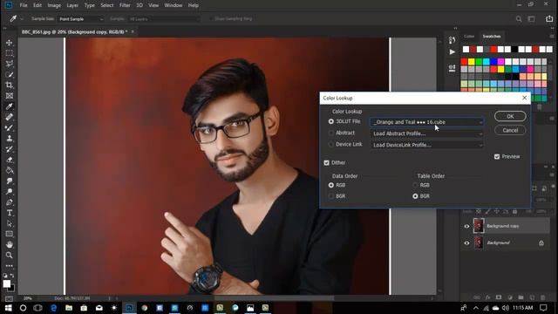This screenshot has height=314, width=558.
Task: Close the Color Lookup dialog
Action: pos(524,98)
